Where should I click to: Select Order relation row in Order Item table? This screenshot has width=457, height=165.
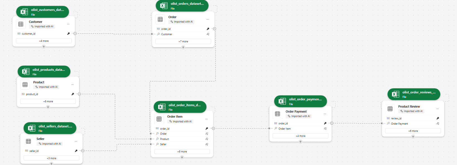pos(182,134)
